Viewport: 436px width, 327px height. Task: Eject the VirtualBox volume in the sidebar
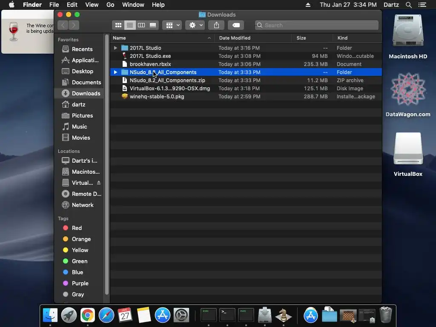point(99,183)
